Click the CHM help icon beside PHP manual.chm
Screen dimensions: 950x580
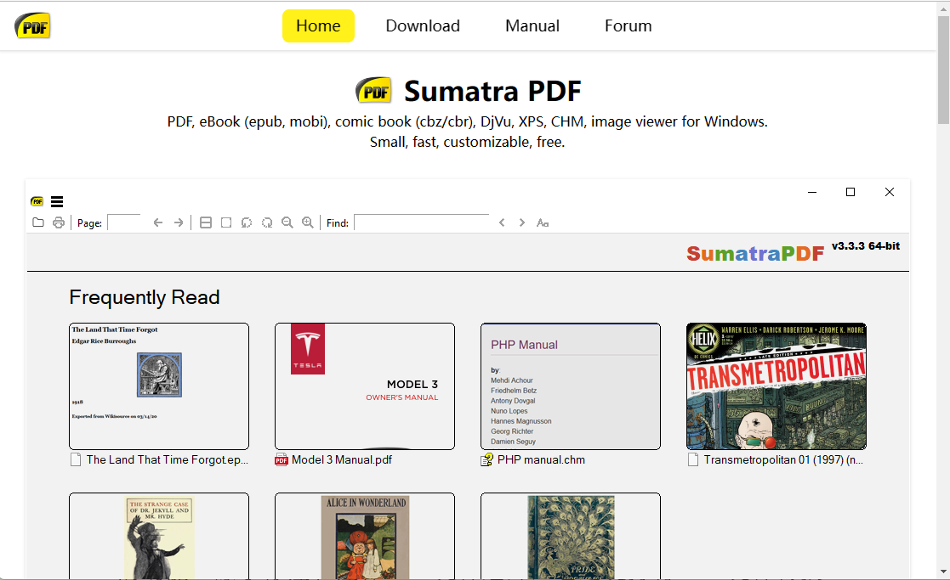click(x=487, y=460)
